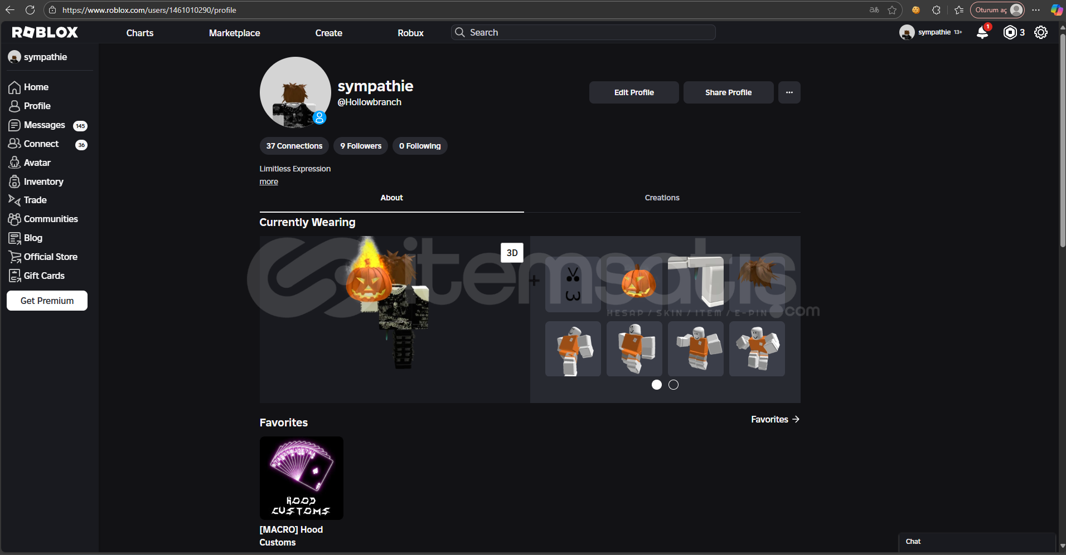Open the notifications bell

[x=982, y=32]
